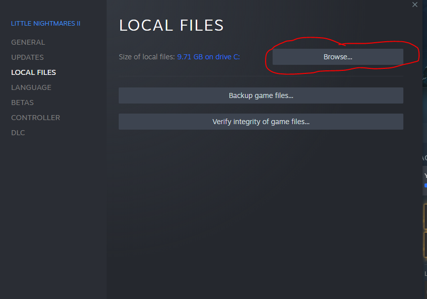This screenshot has height=299, width=427.
Task: Switch to the CONTROLLER settings
Action: tap(36, 118)
